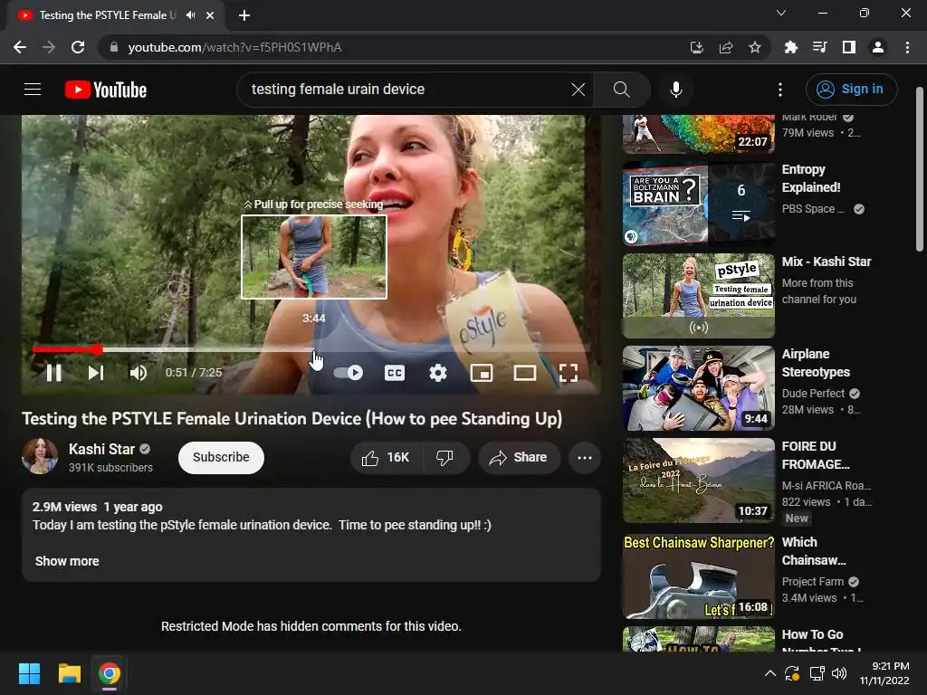Install app icon in address bar
Screen dimensions: 927x695
697,47
